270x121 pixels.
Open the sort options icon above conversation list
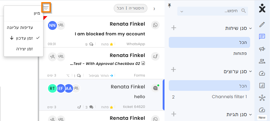[x=46, y=8]
